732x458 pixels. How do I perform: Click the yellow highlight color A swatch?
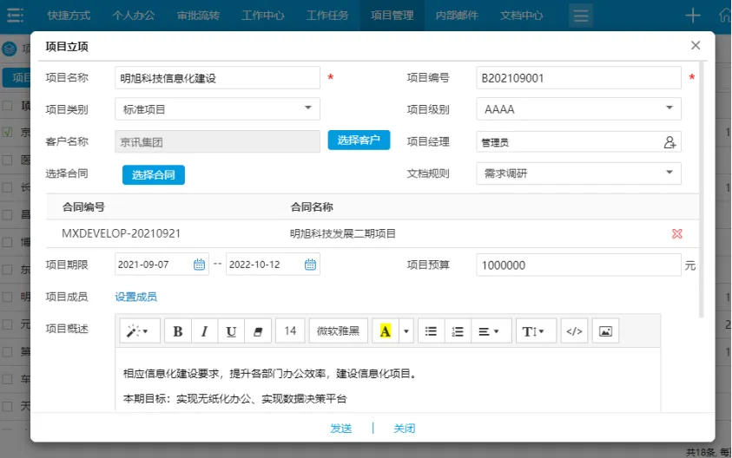point(386,331)
